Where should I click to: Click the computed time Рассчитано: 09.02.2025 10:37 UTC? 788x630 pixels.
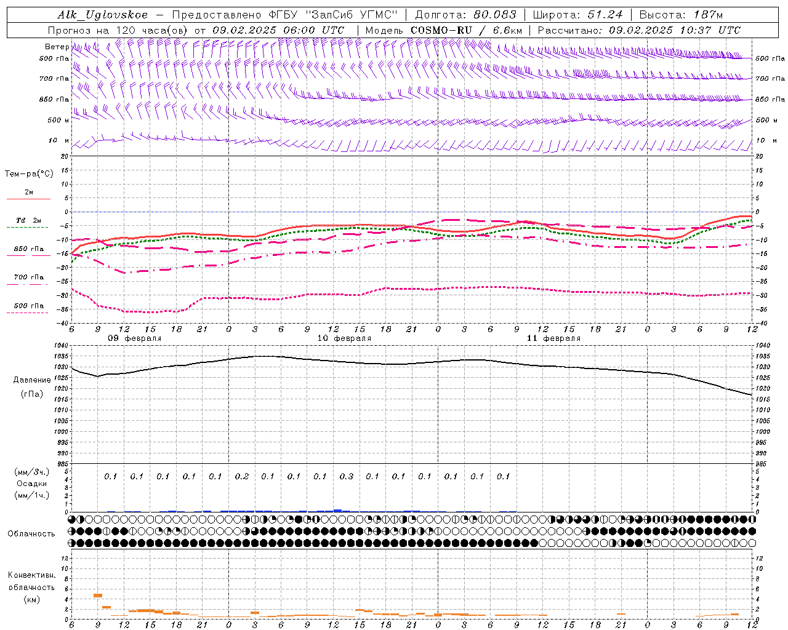point(639,30)
